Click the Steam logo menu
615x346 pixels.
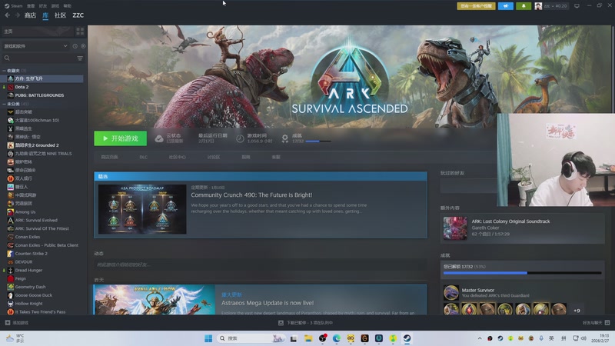coord(7,6)
